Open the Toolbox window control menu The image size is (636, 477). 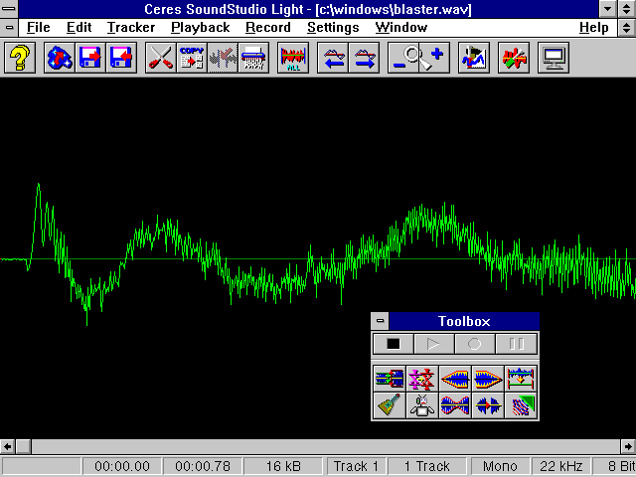(x=380, y=321)
